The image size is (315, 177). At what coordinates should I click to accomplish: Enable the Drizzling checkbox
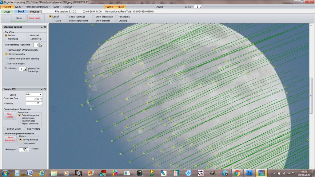coord(117,21)
